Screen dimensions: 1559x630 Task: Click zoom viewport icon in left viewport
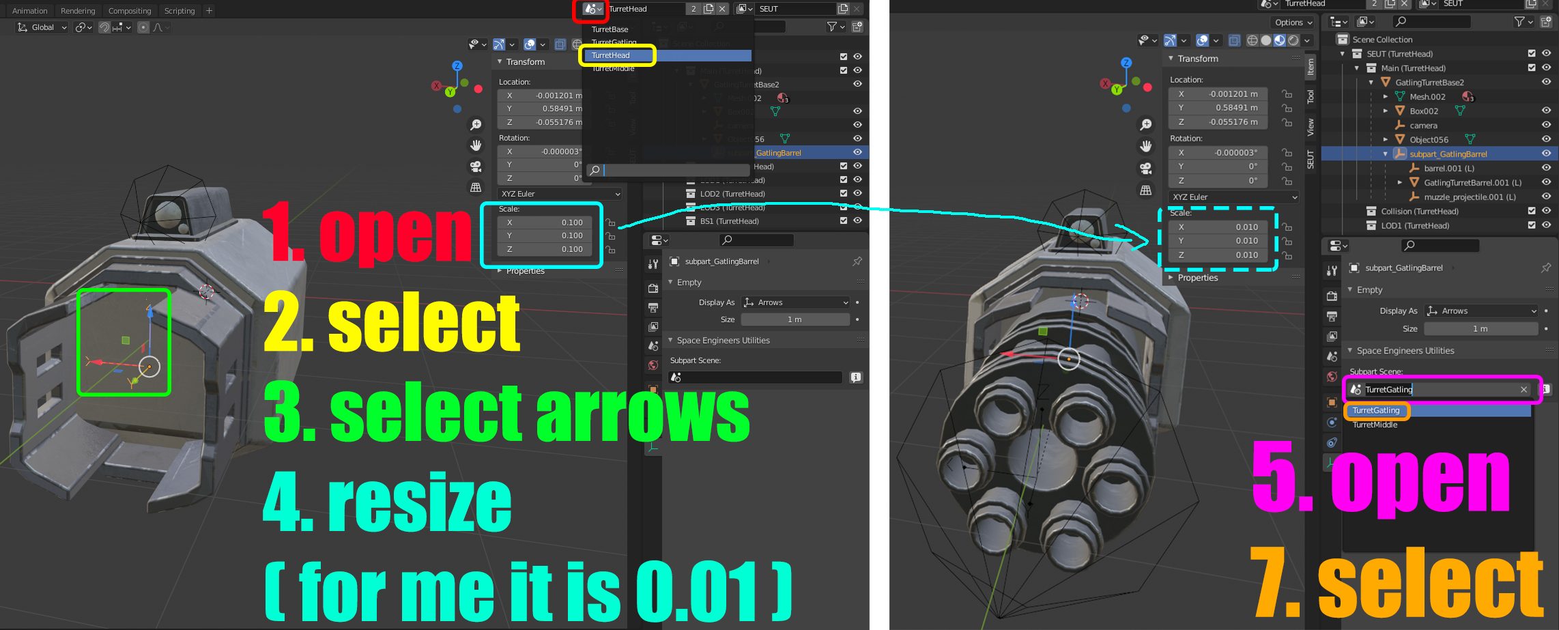476,125
